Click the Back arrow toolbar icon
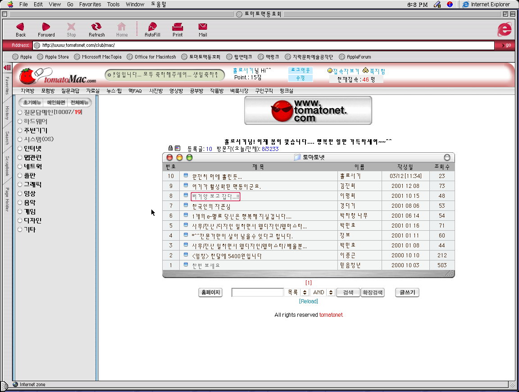Screen dimensions: 519x392 point(20,27)
